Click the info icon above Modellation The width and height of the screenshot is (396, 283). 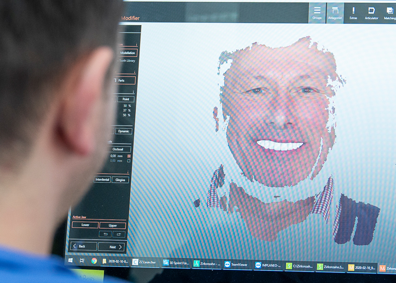[137, 45]
